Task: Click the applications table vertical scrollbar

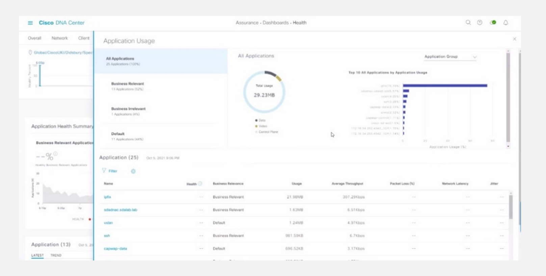Action: (x=511, y=207)
